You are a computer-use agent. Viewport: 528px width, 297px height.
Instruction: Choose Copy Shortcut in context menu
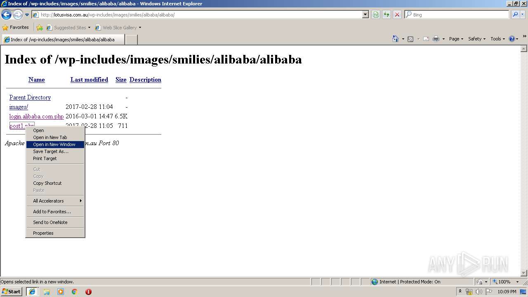tap(55, 183)
